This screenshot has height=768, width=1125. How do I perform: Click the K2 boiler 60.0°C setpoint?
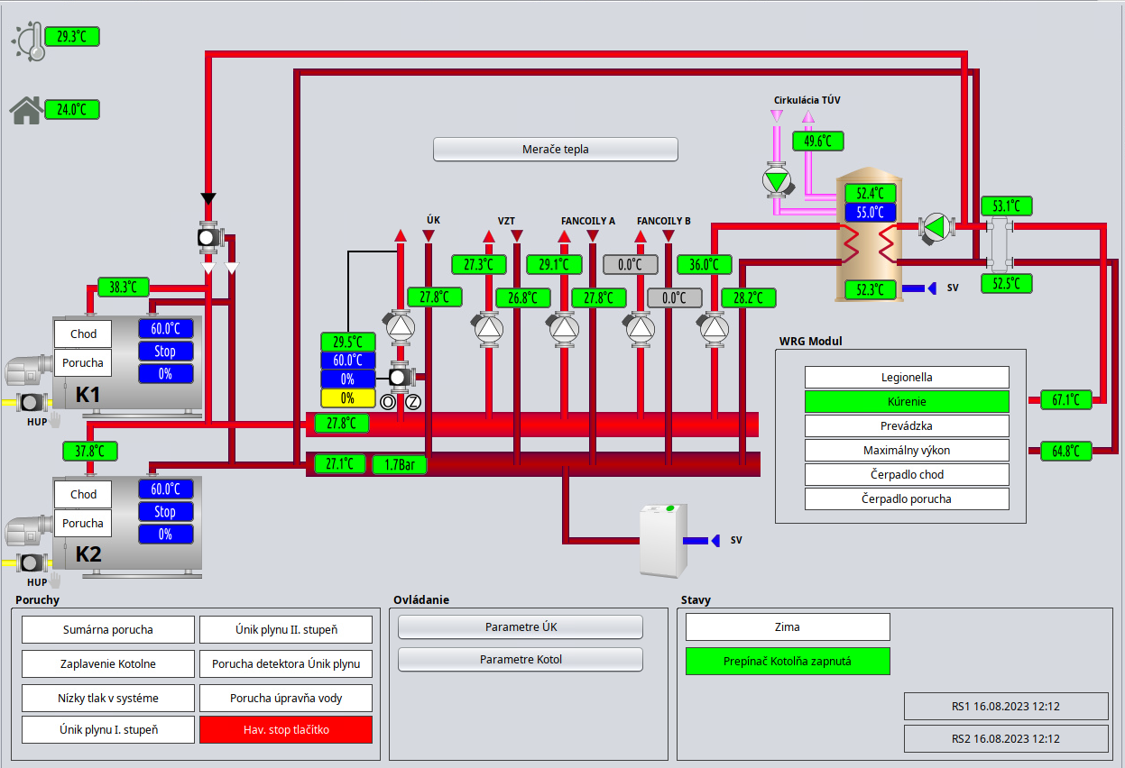point(165,489)
